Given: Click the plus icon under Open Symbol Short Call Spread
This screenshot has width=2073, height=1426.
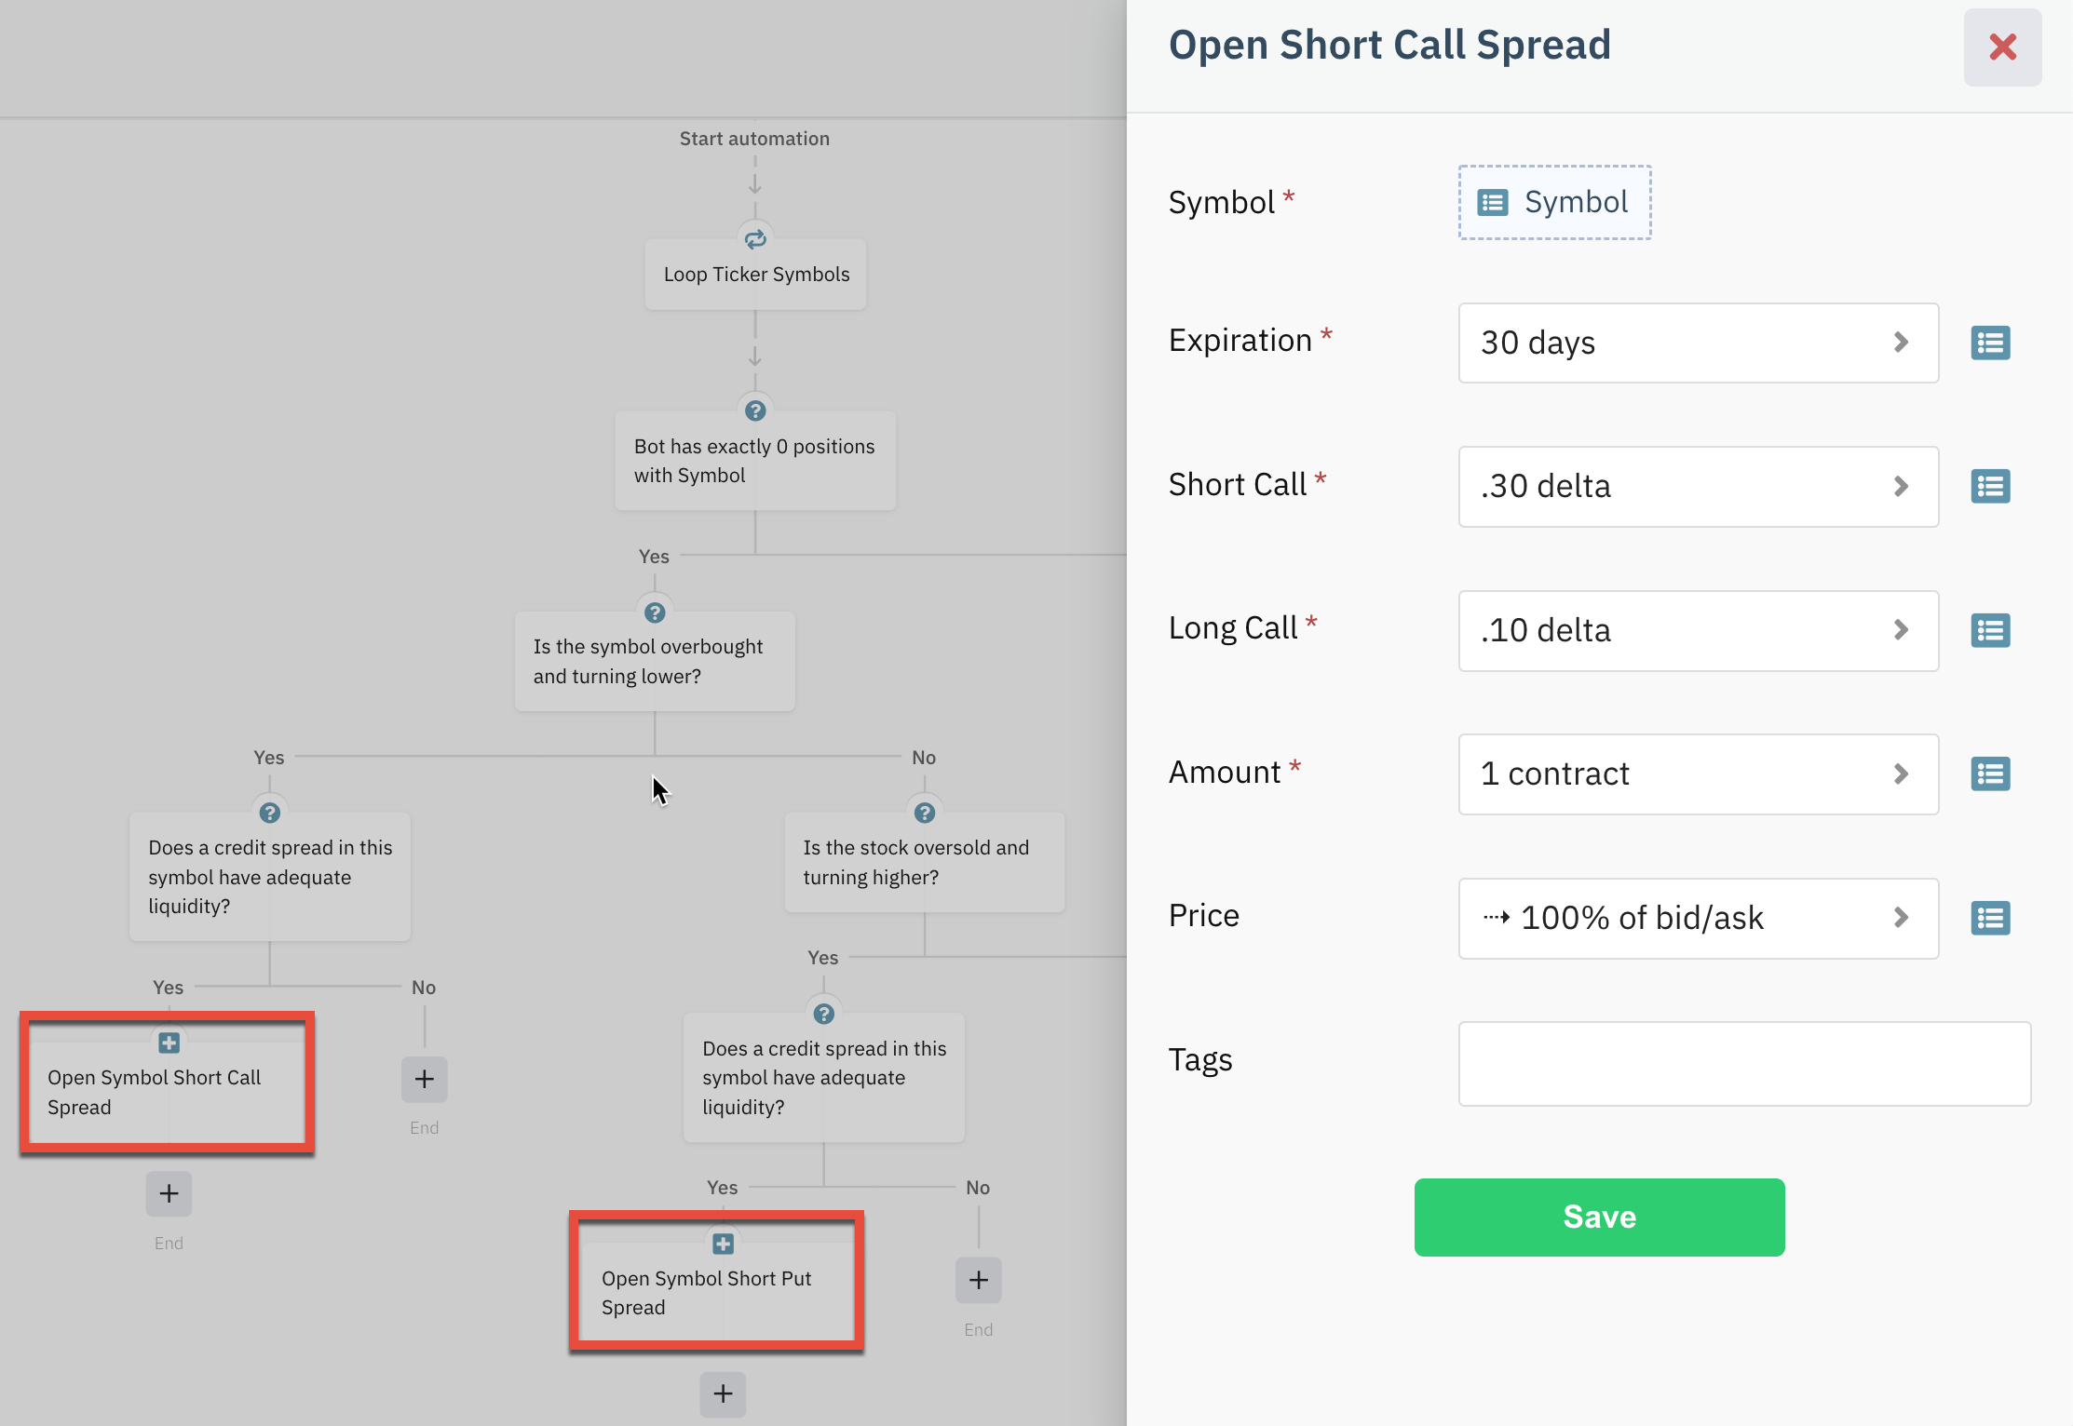Looking at the screenshot, I should click(169, 1193).
